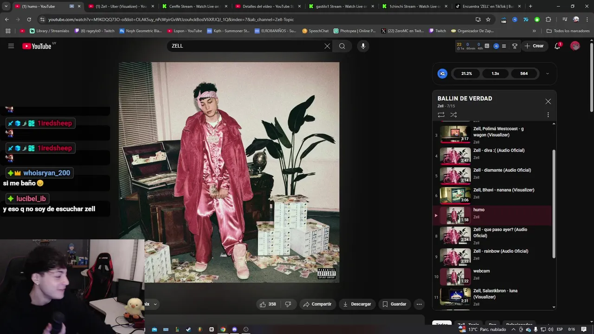
Task: Open the YouTube notifications bell
Action: [558, 46]
